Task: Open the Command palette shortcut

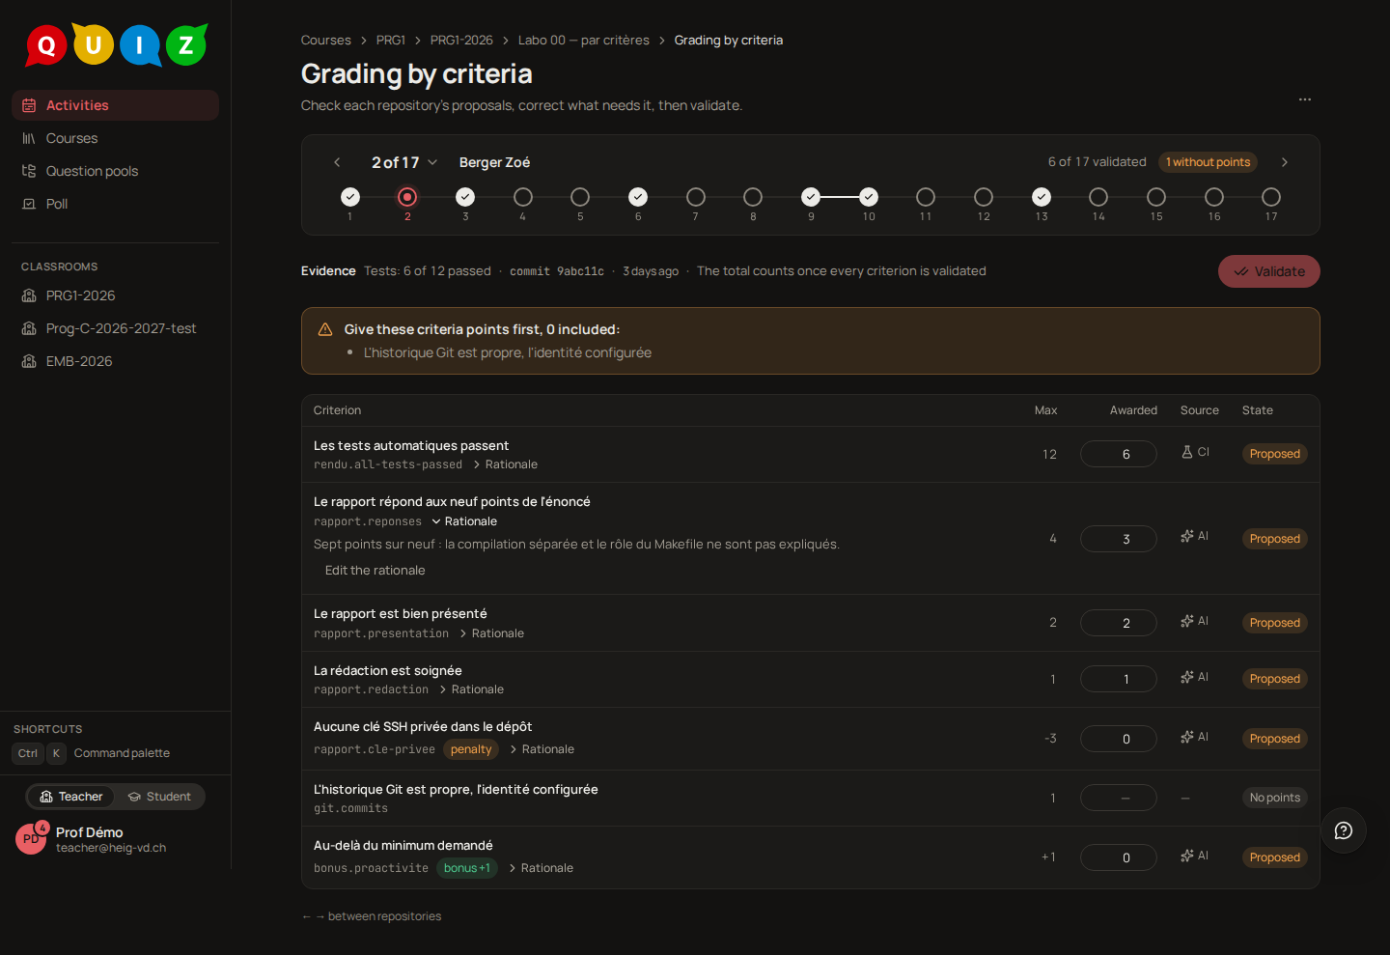Action: (x=92, y=753)
